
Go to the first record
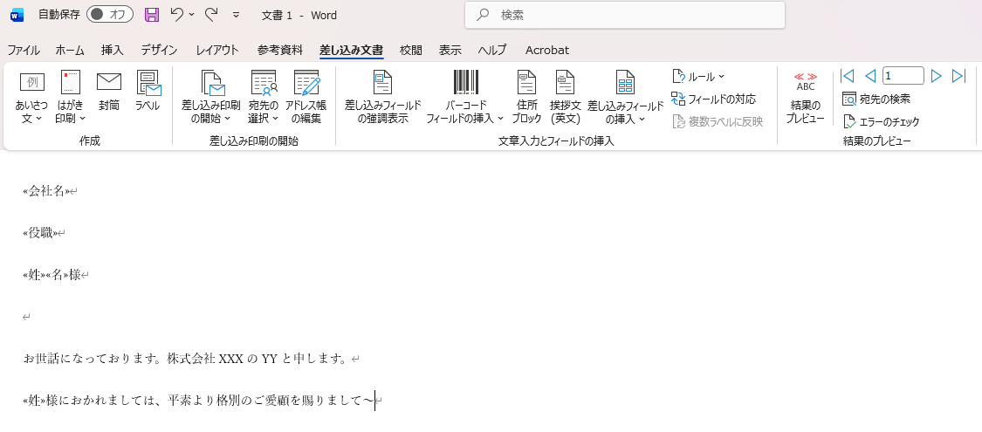click(847, 77)
